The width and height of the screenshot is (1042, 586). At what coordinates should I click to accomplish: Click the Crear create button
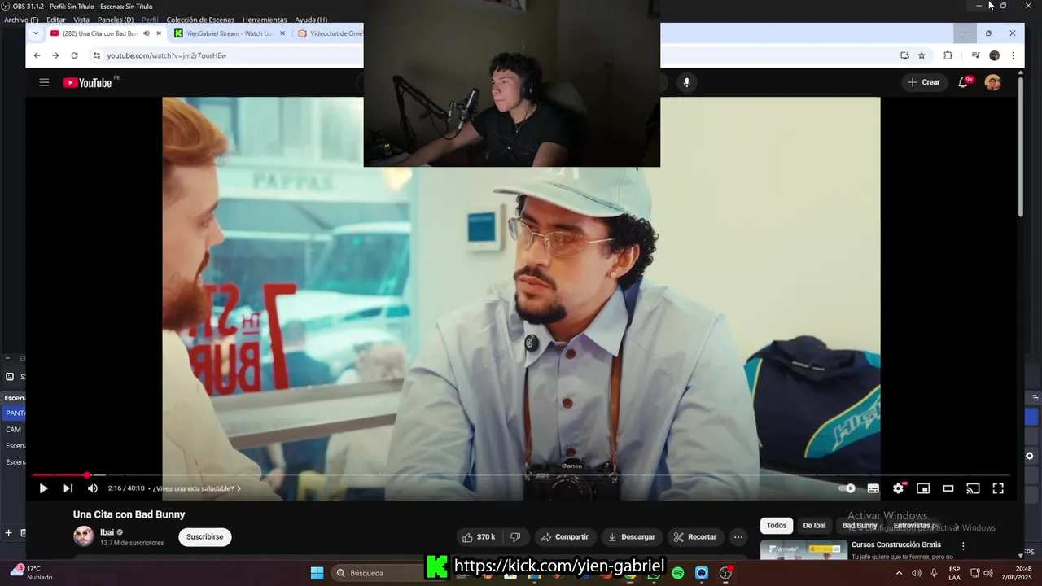(x=924, y=82)
